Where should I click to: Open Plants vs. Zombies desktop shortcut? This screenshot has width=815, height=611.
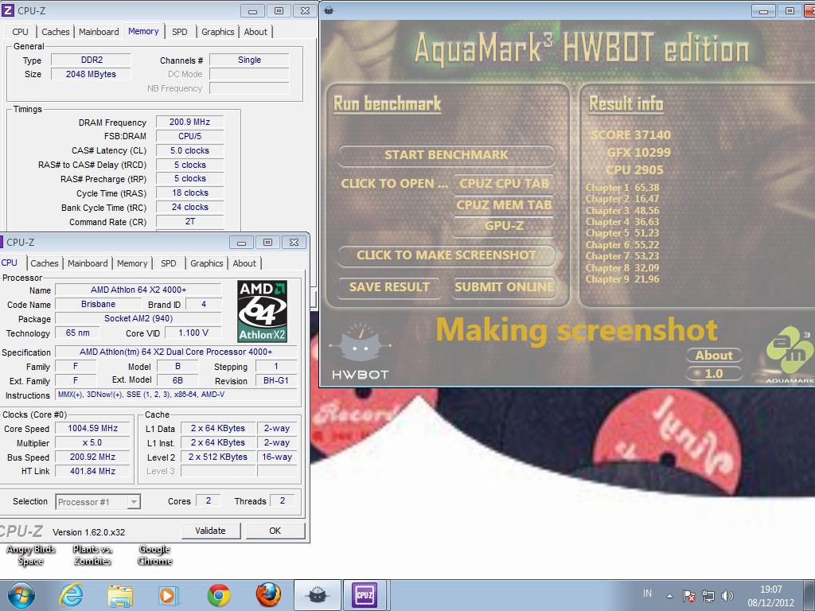[x=92, y=555]
